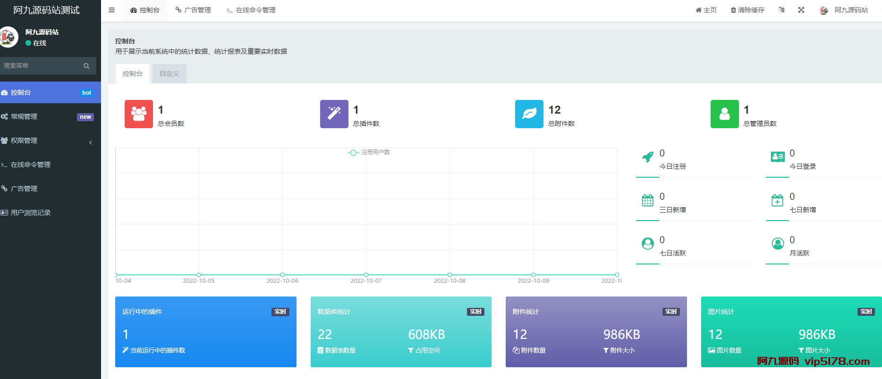Click the 总管理员数 label

[760, 124]
